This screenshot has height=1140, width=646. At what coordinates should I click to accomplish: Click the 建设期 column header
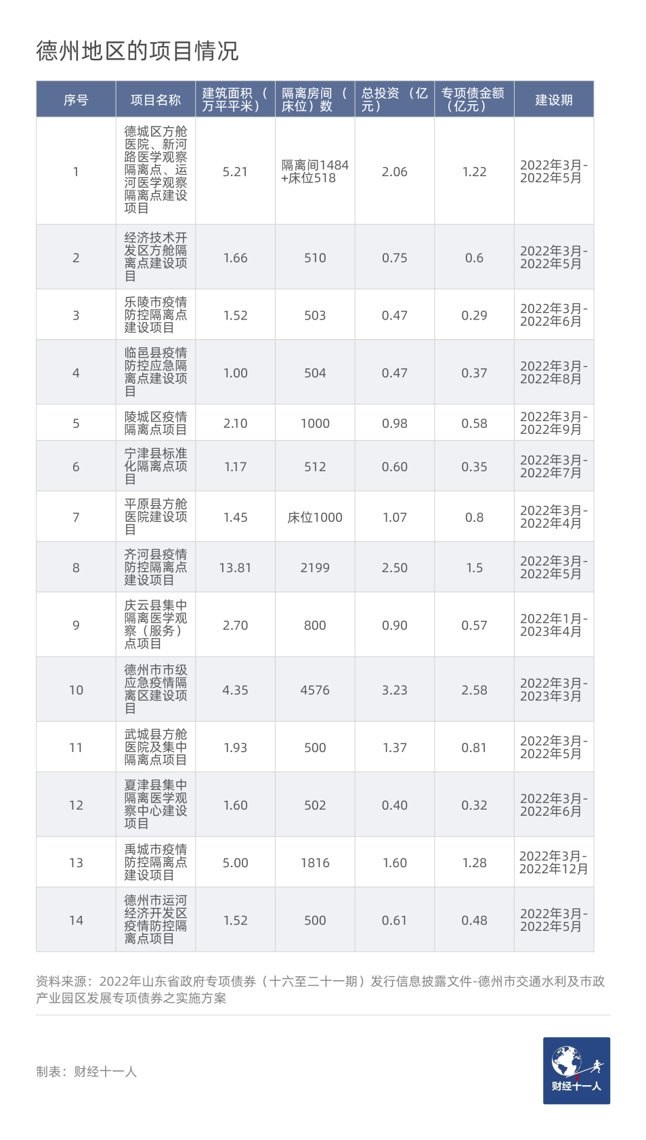tap(554, 100)
